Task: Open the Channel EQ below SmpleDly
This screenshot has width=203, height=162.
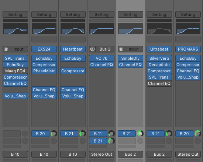Action: click(x=130, y=65)
